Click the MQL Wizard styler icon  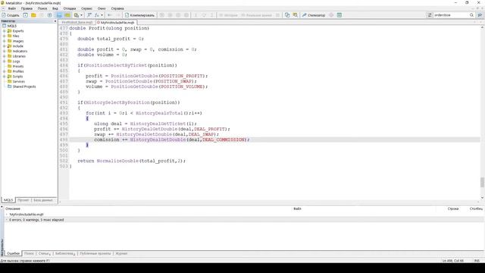pos(89,15)
